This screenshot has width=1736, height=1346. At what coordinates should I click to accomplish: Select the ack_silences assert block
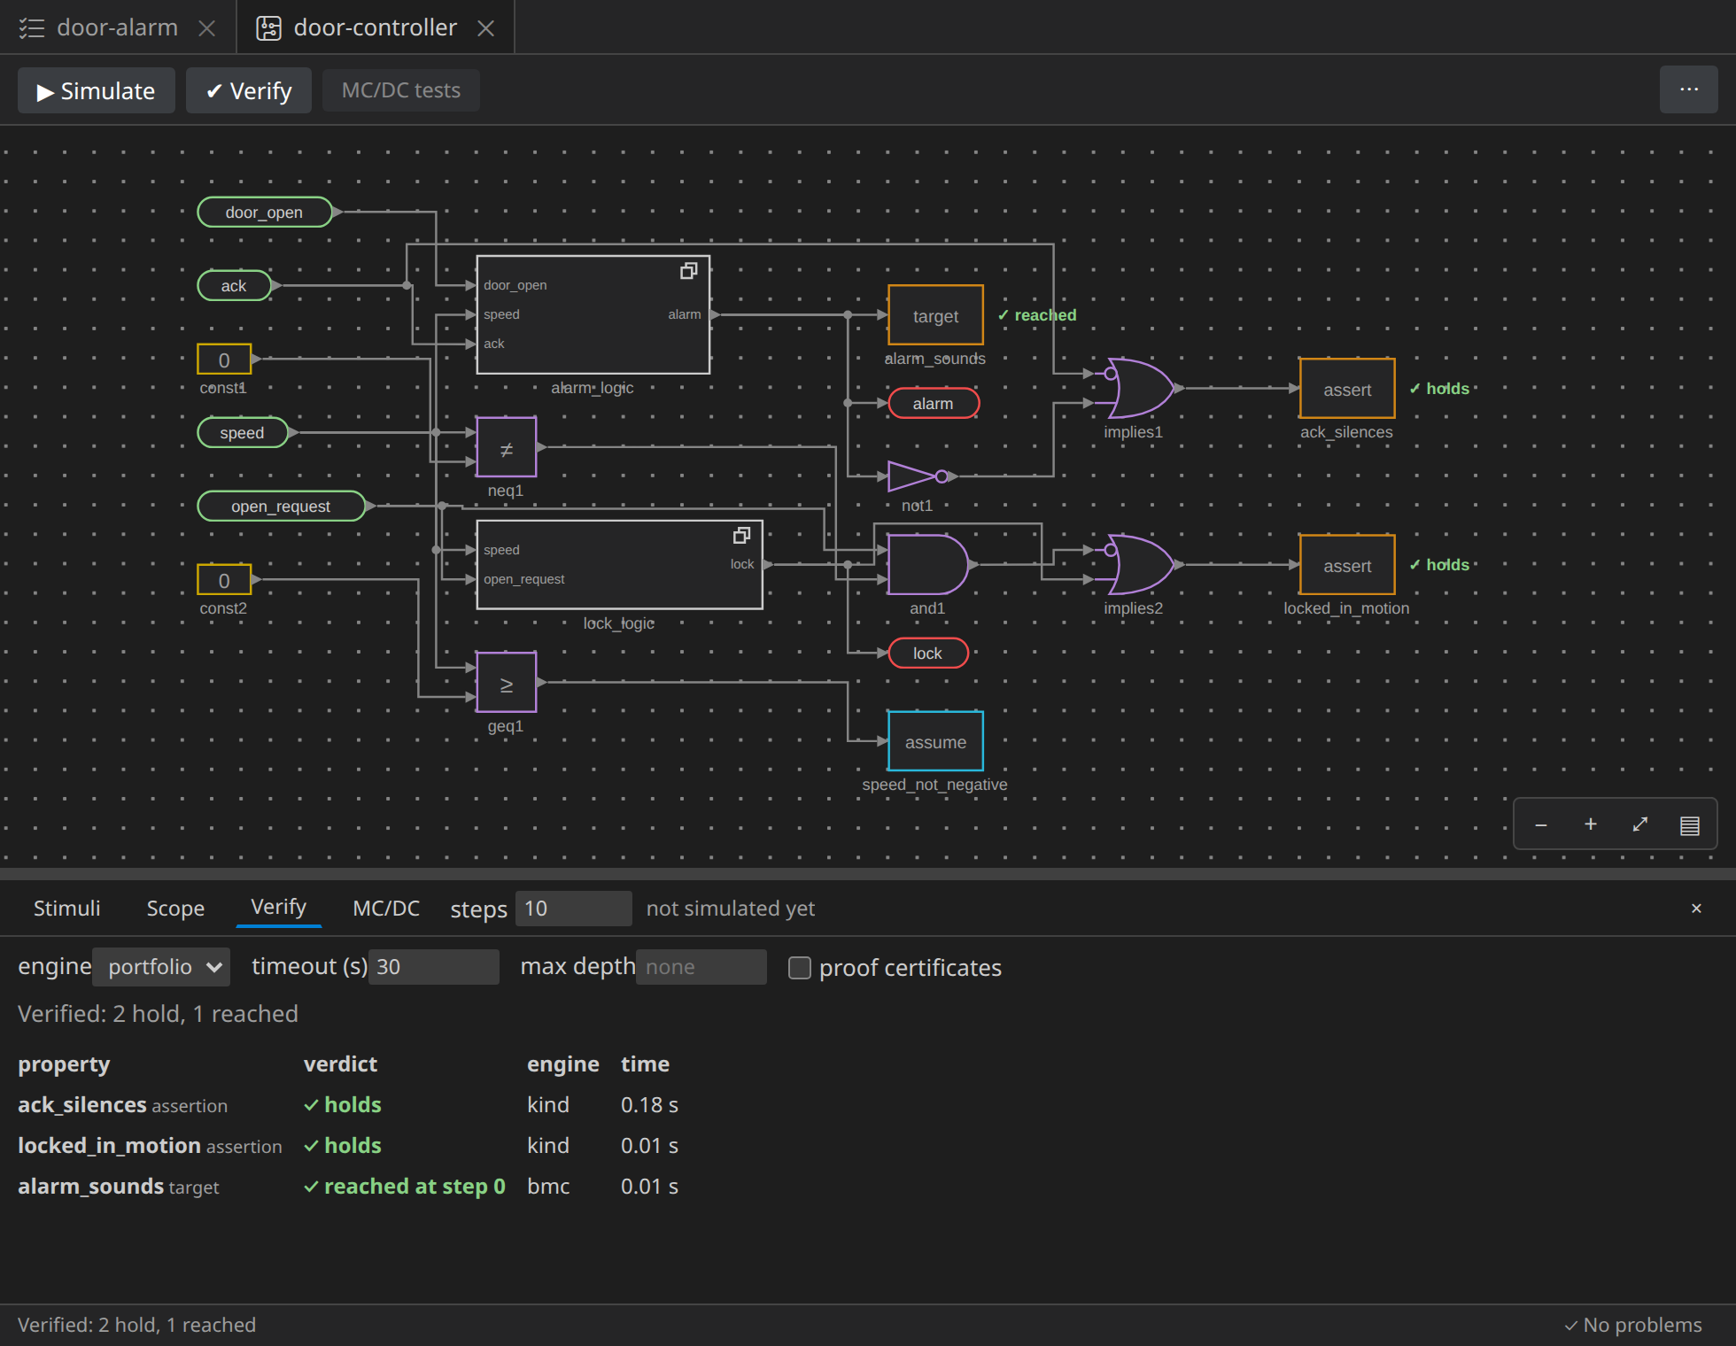tap(1347, 388)
